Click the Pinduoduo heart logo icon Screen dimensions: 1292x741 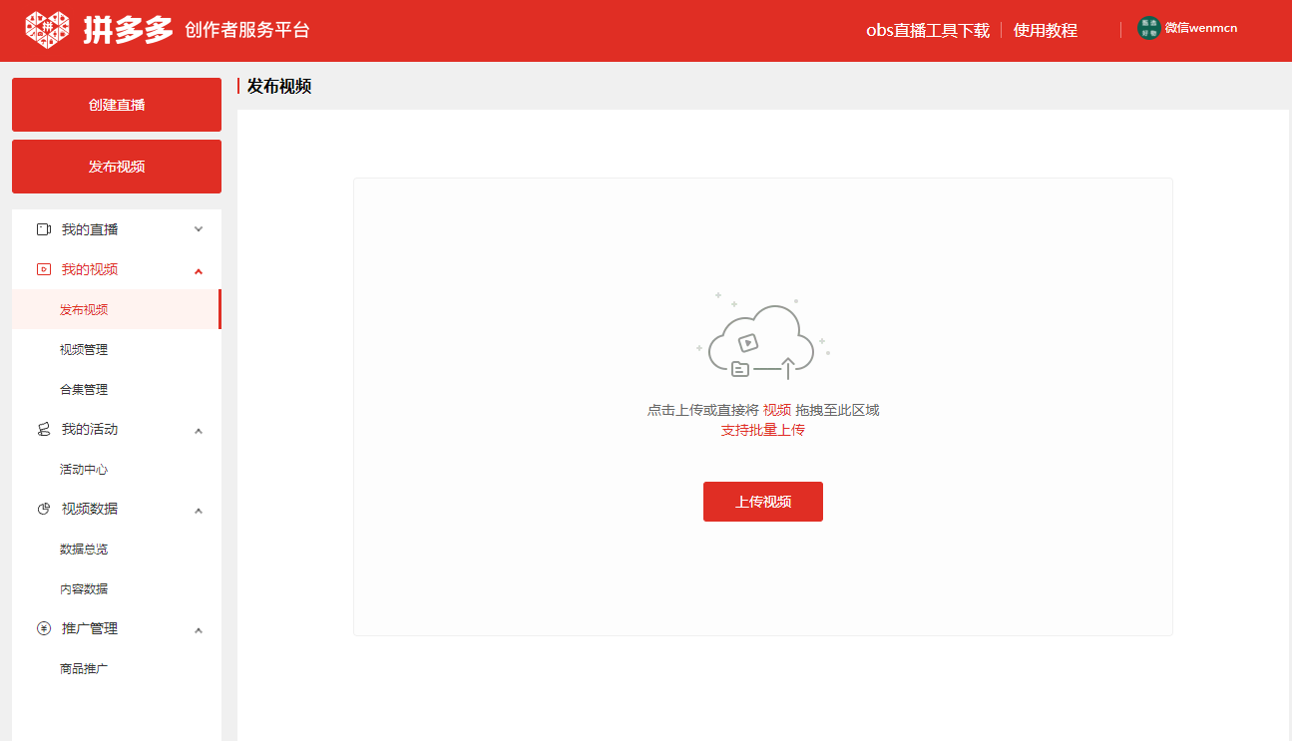click(48, 30)
